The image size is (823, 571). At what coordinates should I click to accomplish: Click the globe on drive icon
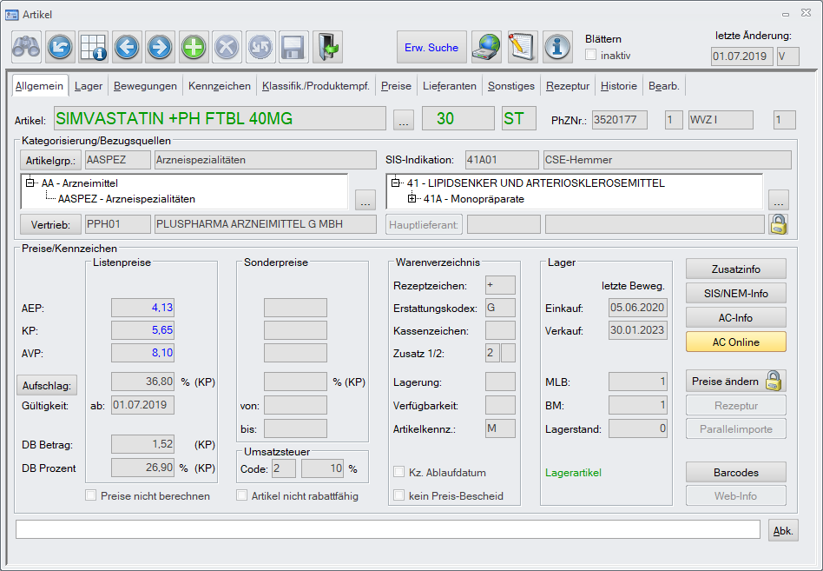[x=486, y=47]
